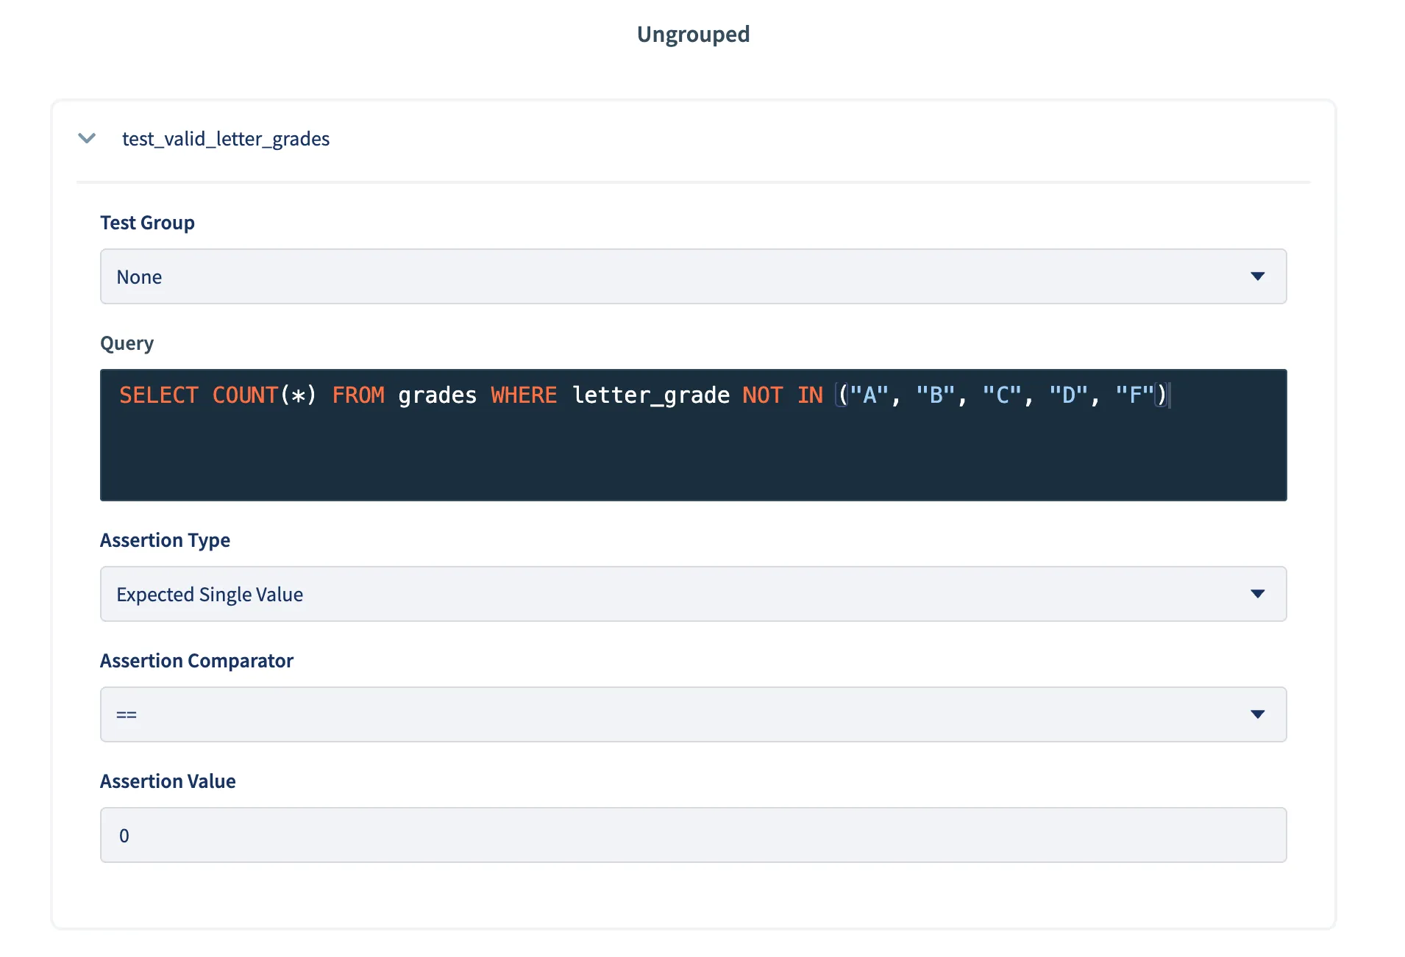
Task: Click the Assertion Value field label
Action: [x=168, y=781]
